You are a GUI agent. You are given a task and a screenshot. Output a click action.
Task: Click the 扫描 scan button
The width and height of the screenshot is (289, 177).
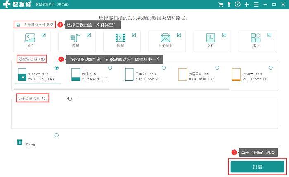point(257,167)
